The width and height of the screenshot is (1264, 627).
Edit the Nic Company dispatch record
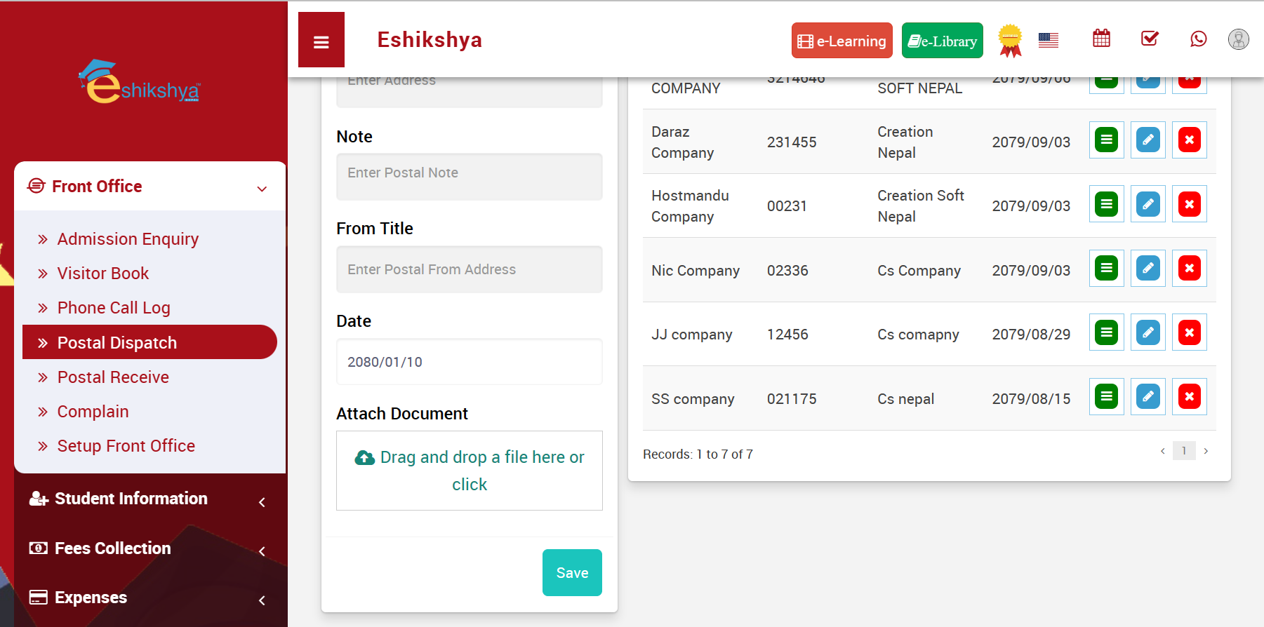(x=1147, y=269)
